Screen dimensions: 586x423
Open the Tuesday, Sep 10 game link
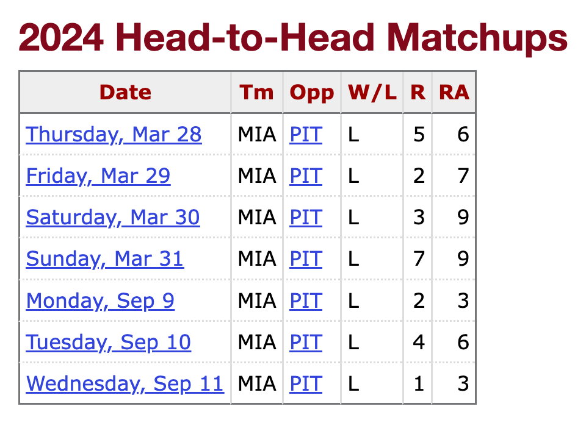coord(109,342)
